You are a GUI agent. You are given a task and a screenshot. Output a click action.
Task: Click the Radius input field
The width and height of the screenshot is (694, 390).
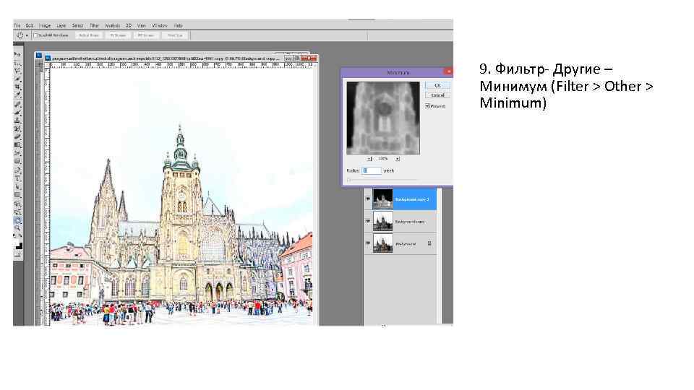pyautogui.click(x=372, y=170)
